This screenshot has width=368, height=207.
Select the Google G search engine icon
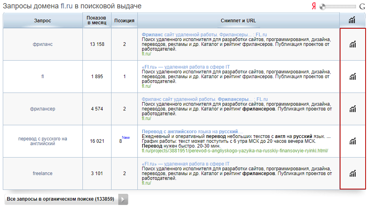362,6
